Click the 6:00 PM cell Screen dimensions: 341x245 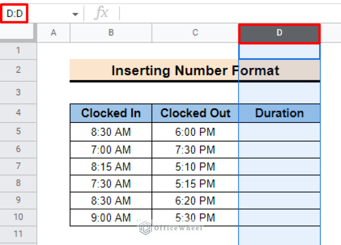click(195, 132)
